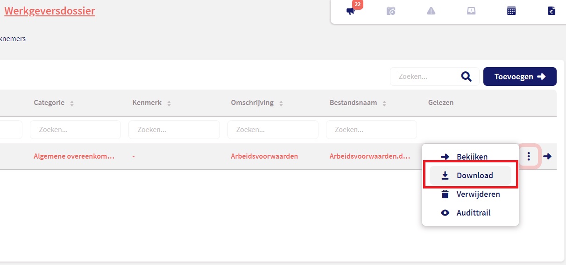Click the euro document icon
The width and height of the screenshot is (566, 265).
coord(552,11)
